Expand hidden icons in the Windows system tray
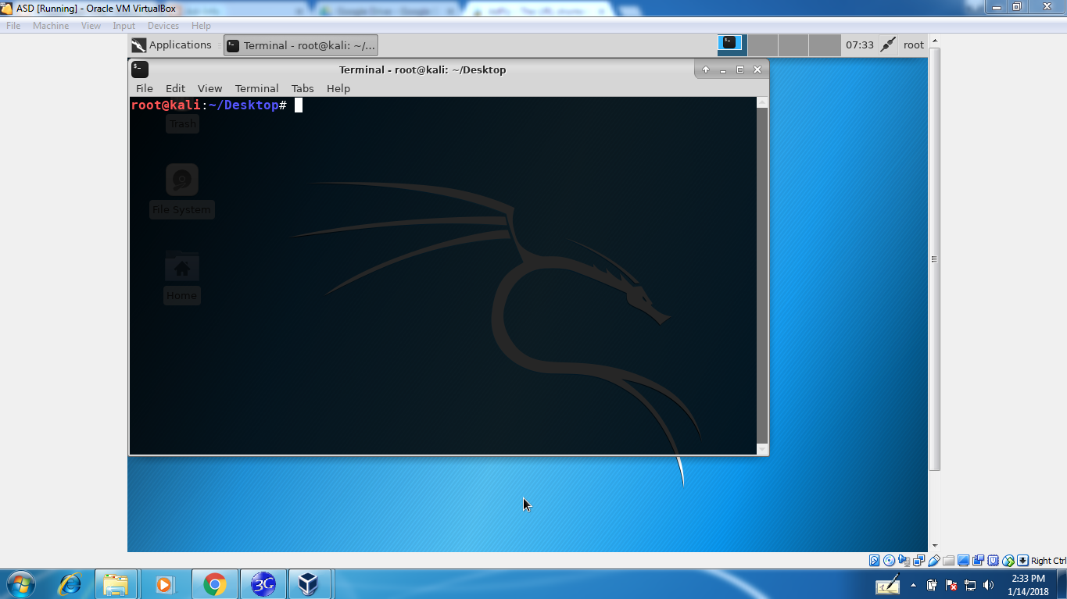1067x599 pixels. (x=913, y=585)
